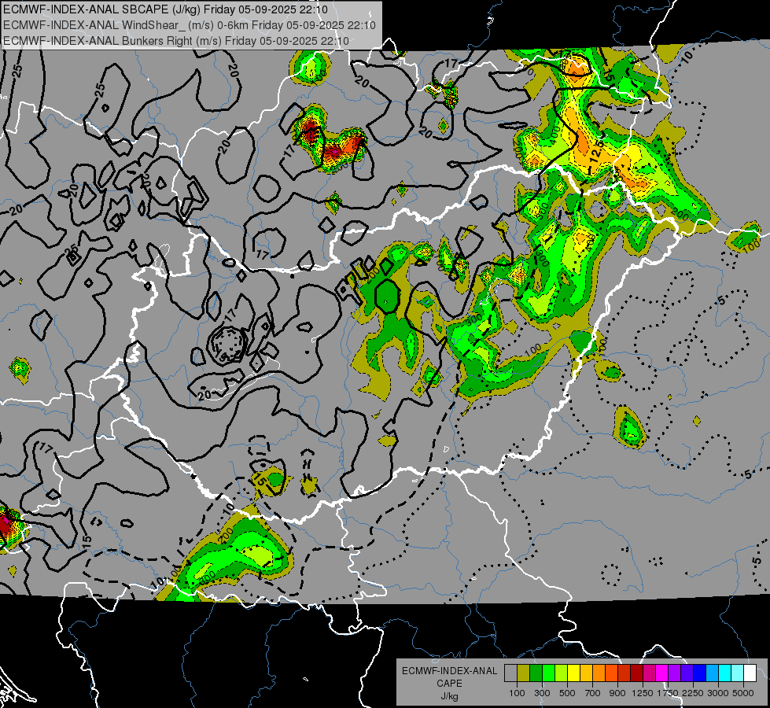Click the dark green swatch in the CAPE legend
This screenshot has height=708, width=770.
pyautogui.click(x=536, y=673)
